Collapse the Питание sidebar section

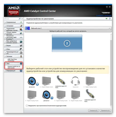coord(14,56)
